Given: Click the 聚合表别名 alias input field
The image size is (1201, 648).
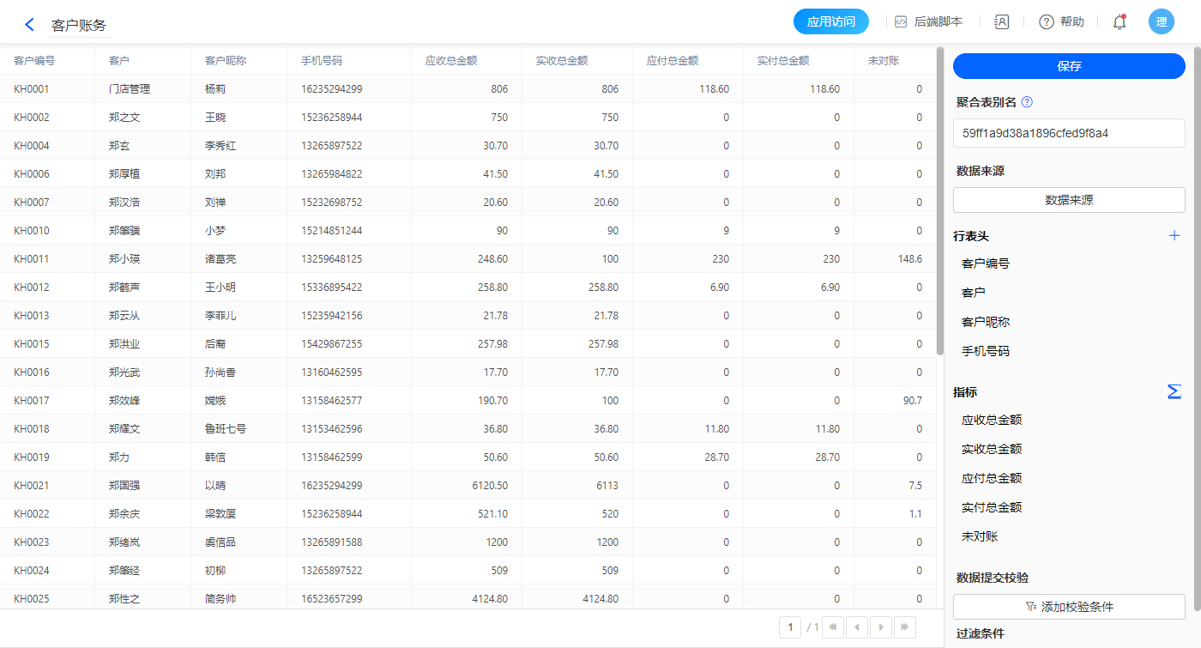Looking at the screenshot, I should (x=1069, y=133).
